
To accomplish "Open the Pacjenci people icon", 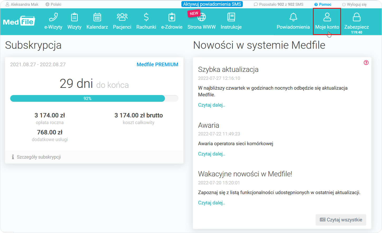I will (x=122, y=17).
